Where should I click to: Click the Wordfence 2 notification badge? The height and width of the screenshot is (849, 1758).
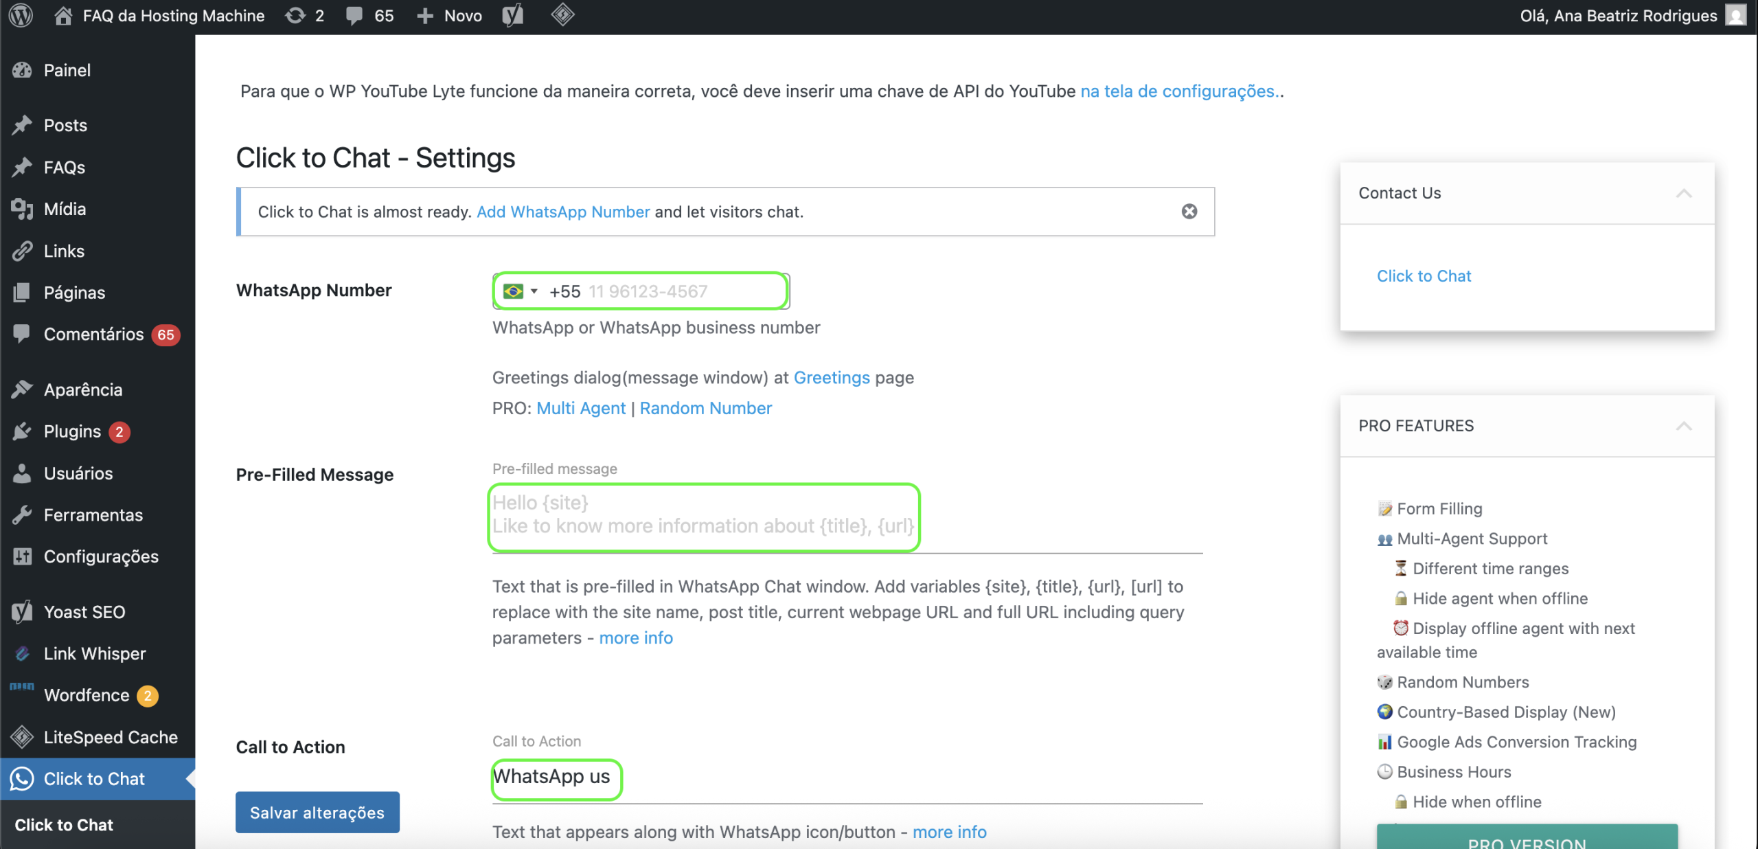(x=147, y=696)
